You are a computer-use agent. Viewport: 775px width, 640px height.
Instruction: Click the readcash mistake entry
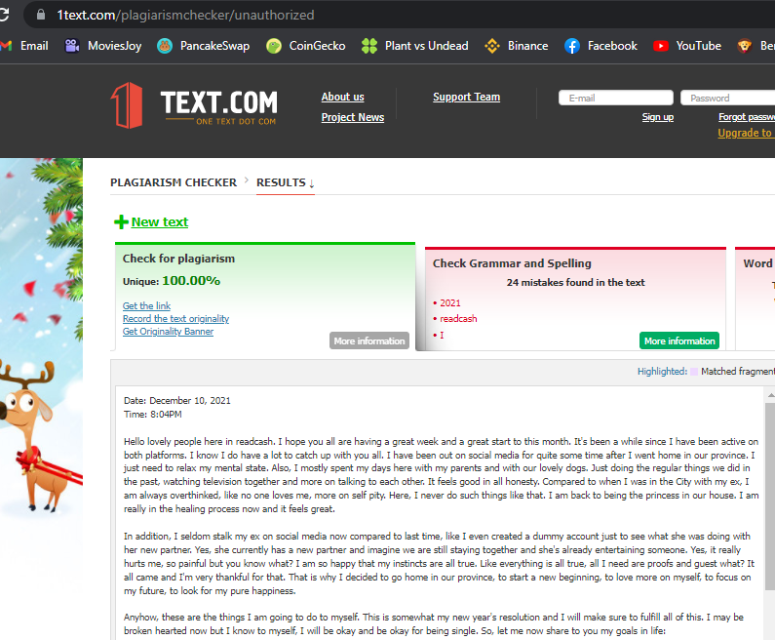pyautogui.click(x=458, y=319)
